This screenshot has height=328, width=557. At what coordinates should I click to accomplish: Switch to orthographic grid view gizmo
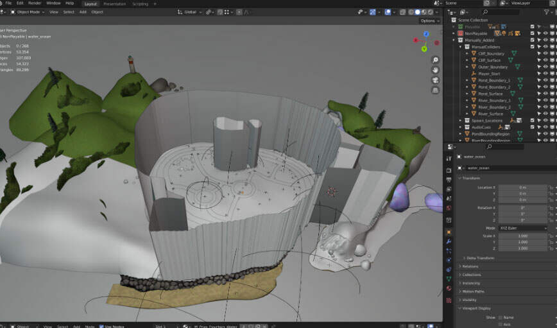tap(436, 90)
